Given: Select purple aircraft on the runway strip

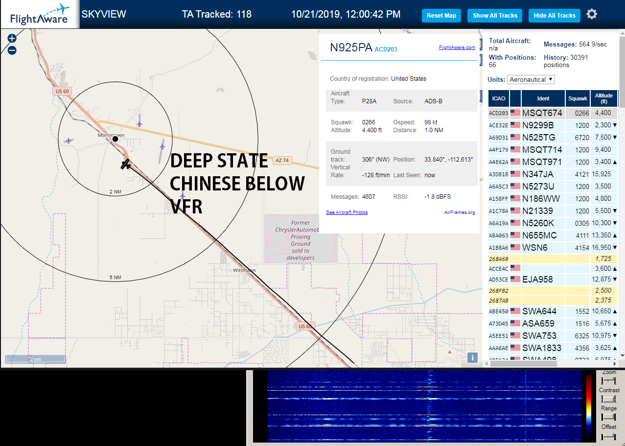Looking at the screenshot, I should click(162, 146).
